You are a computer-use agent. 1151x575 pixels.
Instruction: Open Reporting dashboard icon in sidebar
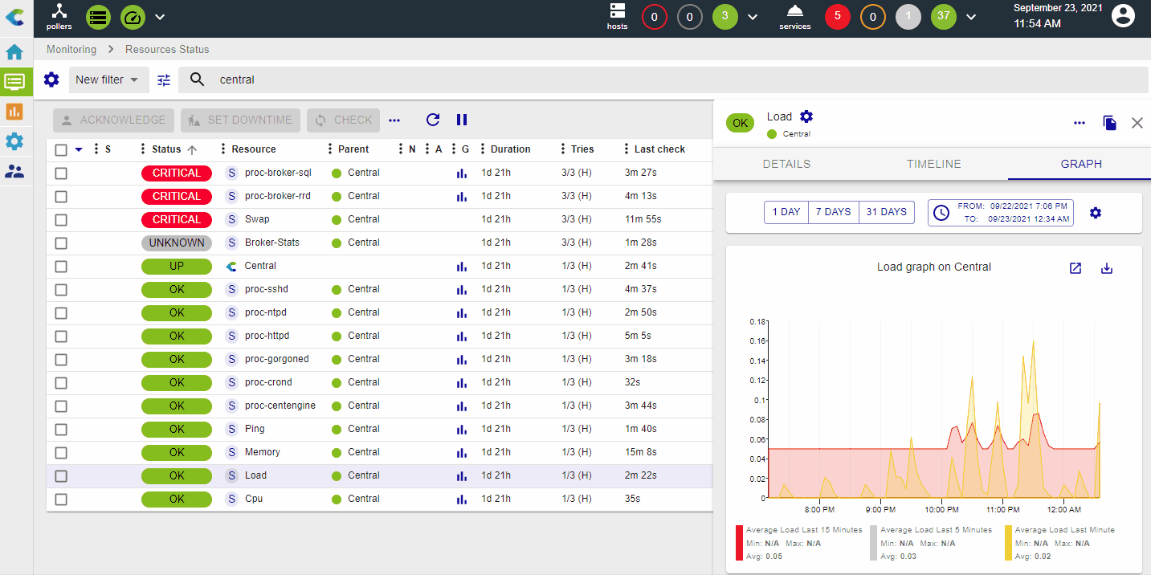tap(14, 112)
